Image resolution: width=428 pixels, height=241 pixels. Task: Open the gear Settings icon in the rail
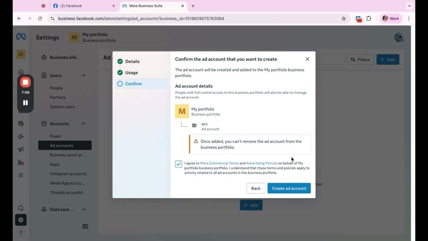point(21,220)
